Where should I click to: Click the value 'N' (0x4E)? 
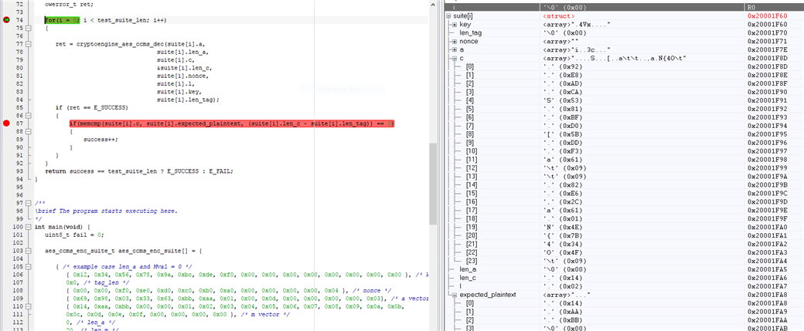pos(562,227)
